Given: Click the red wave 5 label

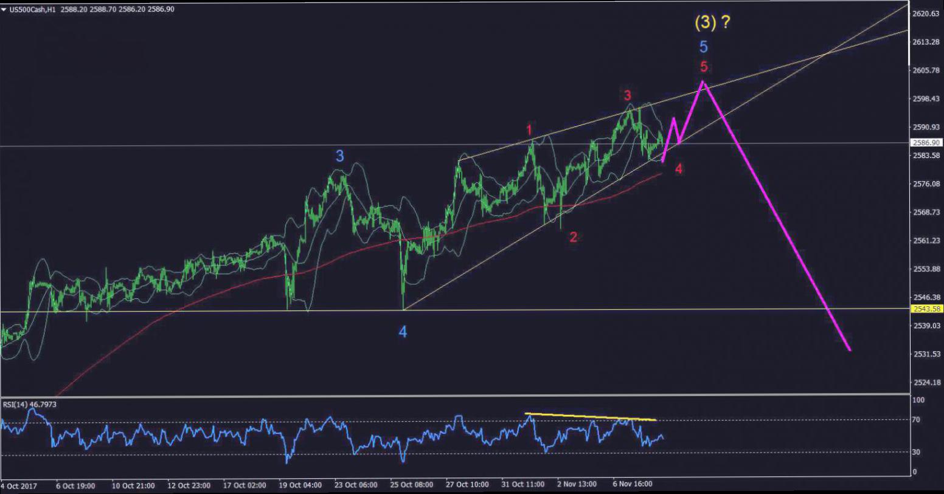Looking at the screenshot, I should 704,67.
